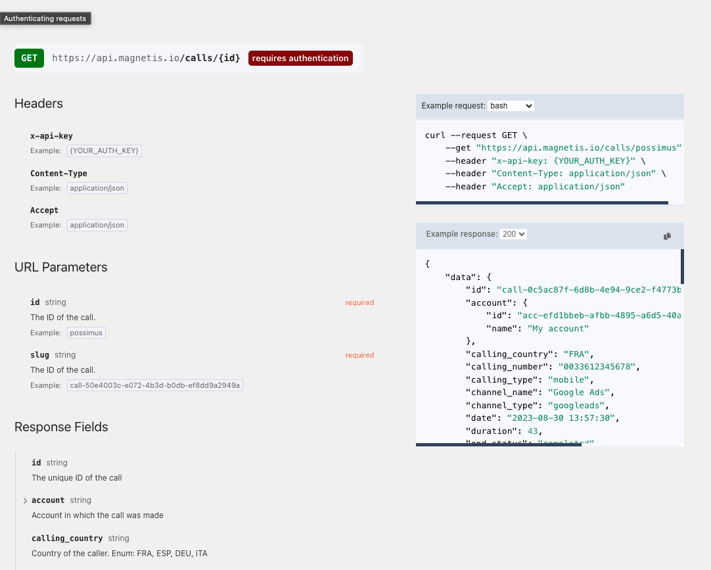
Task: Click the Headers section heading
Action: (39, 103)
